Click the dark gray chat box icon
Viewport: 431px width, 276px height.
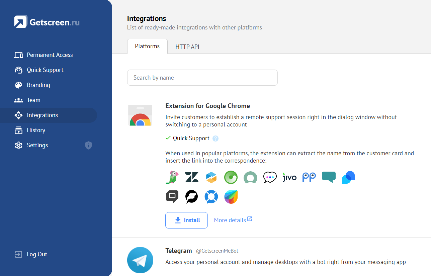(x=172, y=197)
